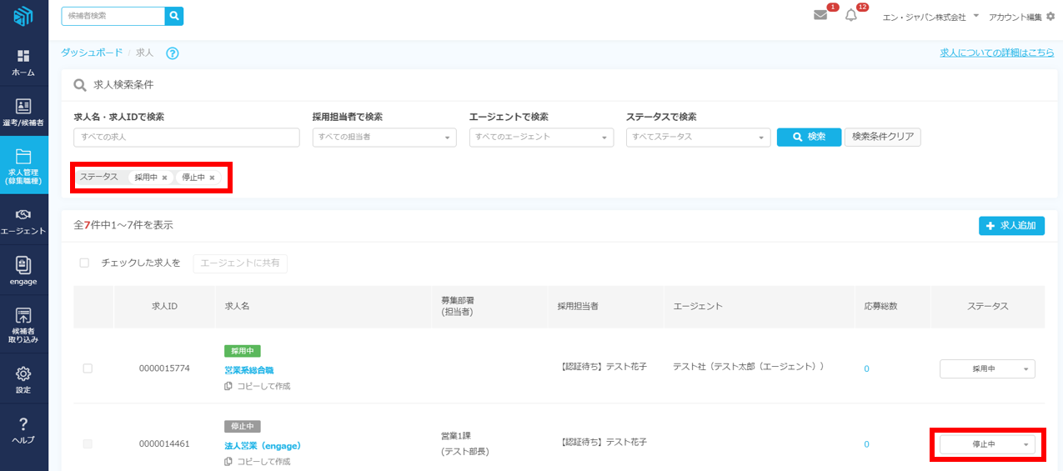Screen dimensions: 1063x471
Task: Click the 求人名・求人ID search input field
Action: click(186, 138)
